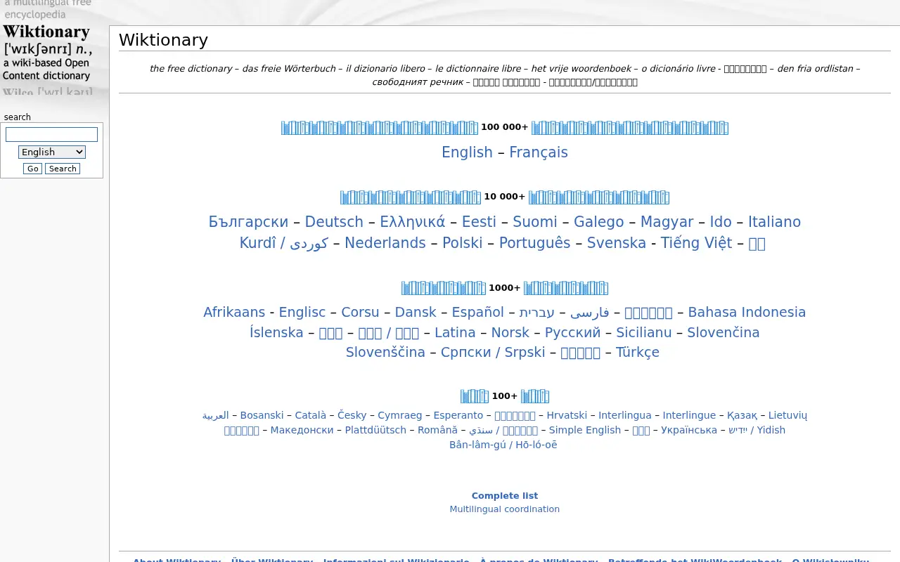Visit the Magyar edition
The image size is (900, 562).
coord(667,222)
